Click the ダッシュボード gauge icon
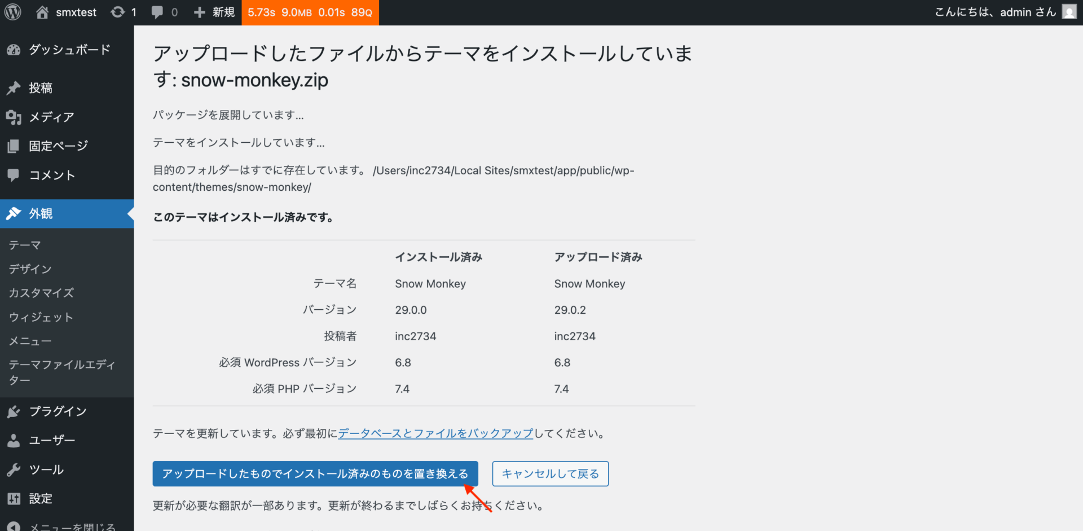The width and height of the screenshot is (1083, 531). 14,50
